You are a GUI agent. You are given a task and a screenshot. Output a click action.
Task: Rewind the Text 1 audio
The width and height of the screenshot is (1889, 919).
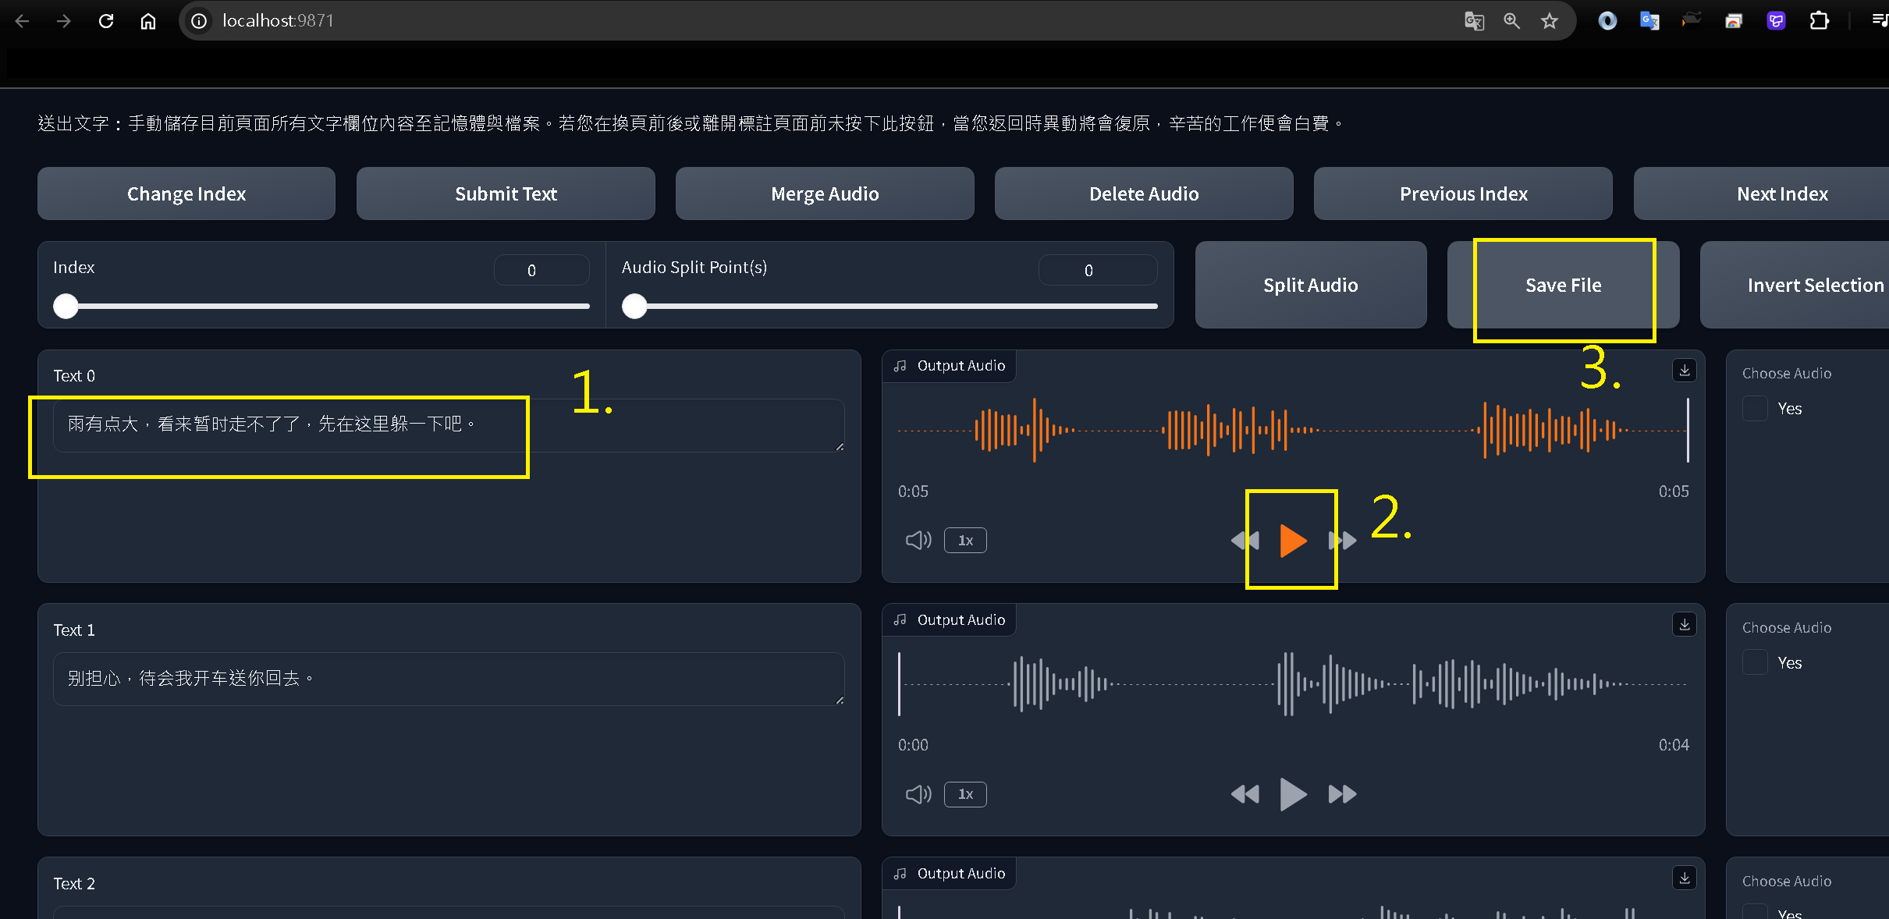pyautogui.click(x=1245, y=794)
